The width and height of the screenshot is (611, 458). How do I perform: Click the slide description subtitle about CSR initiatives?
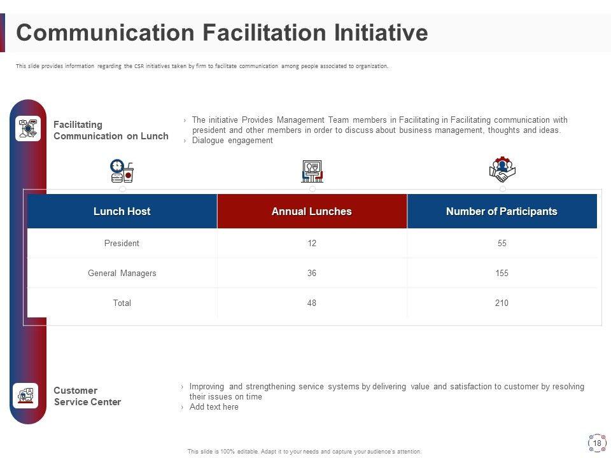click(202, 66)
